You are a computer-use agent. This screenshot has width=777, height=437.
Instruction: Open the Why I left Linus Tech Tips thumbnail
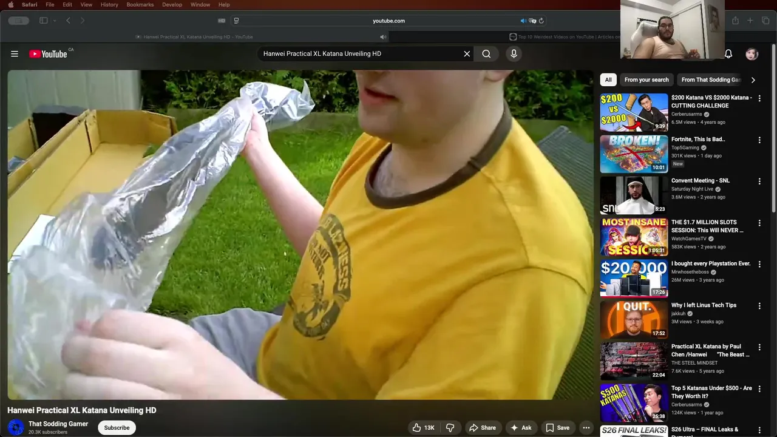(x=634, y=319)
